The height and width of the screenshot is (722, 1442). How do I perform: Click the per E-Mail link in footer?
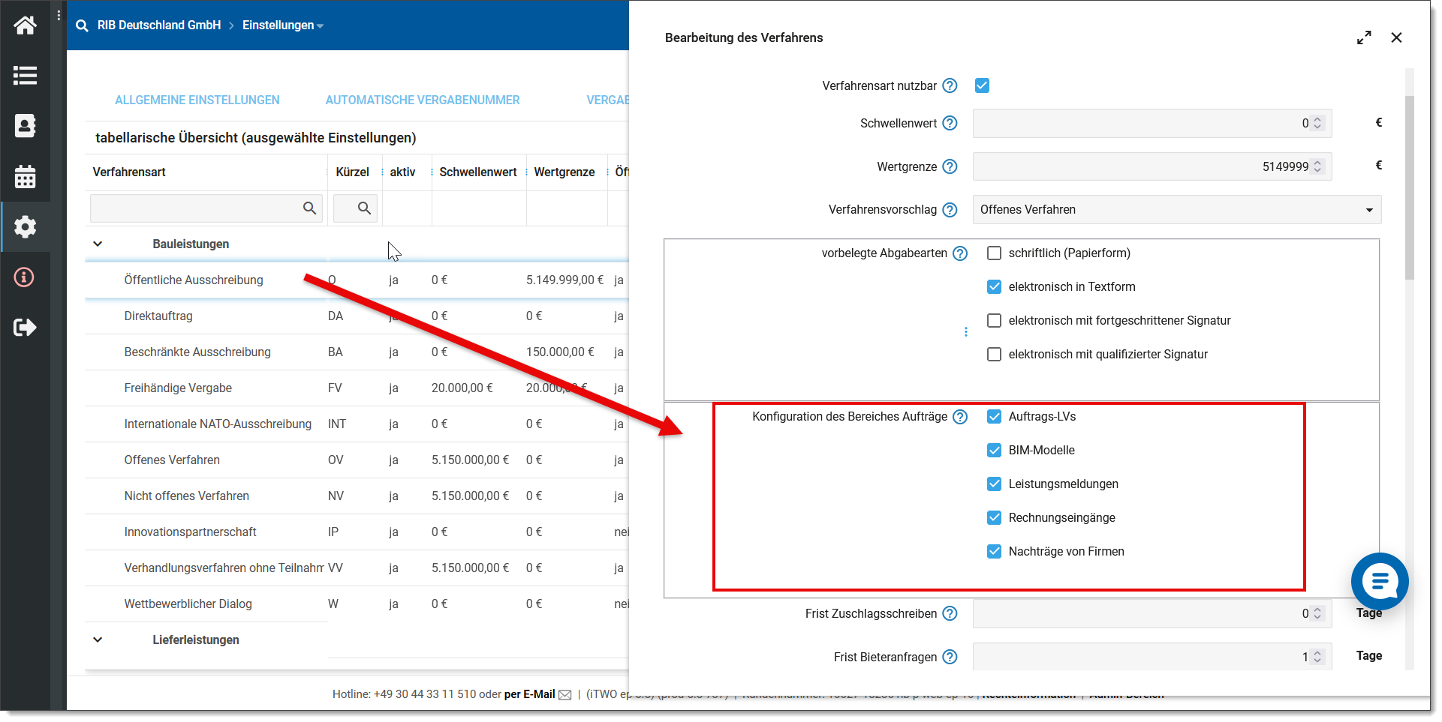[x=529, y=695]
